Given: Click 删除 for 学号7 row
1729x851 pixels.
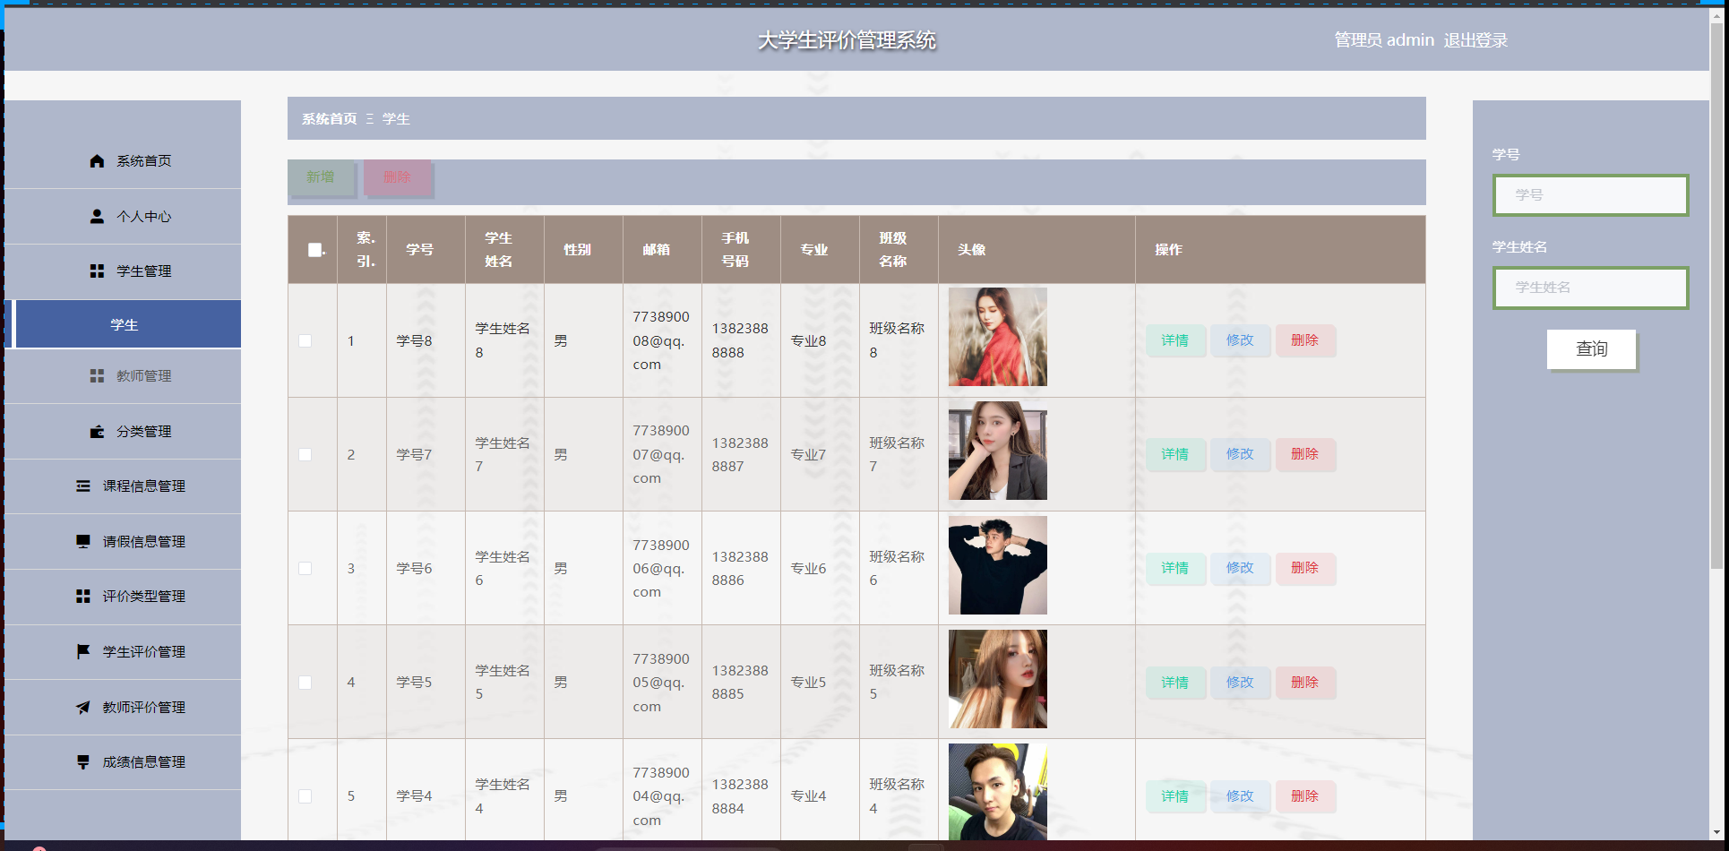Looking at the screenshot, I should point(1305,454).
